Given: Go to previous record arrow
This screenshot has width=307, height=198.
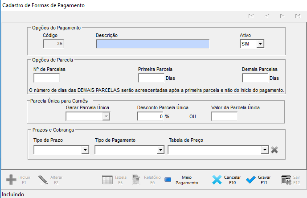Looking at the screenshot, I should (x=266, y=16).
